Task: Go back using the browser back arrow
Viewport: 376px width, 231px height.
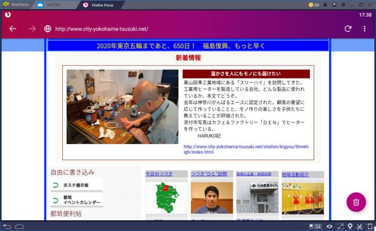Action: (x=13, y=28)
